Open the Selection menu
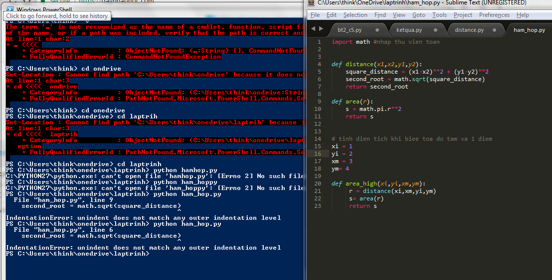Screen dimensions: 552x280 355,15
